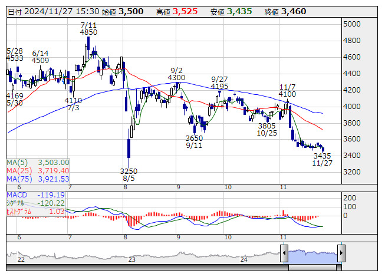Image resolution: width=385 pixels, height=277 pixels.
Task: Click the 日付 2024/11/27 15:30 header
Action: click(x=54, y=12)
